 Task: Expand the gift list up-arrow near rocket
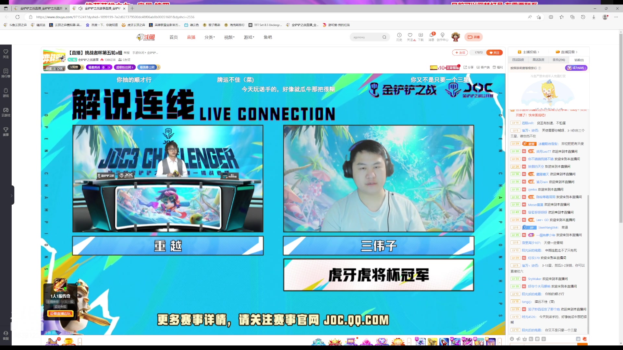tap(500, 342)
